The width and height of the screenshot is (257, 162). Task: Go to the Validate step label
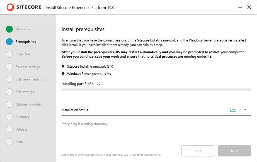tap(21, 129)
